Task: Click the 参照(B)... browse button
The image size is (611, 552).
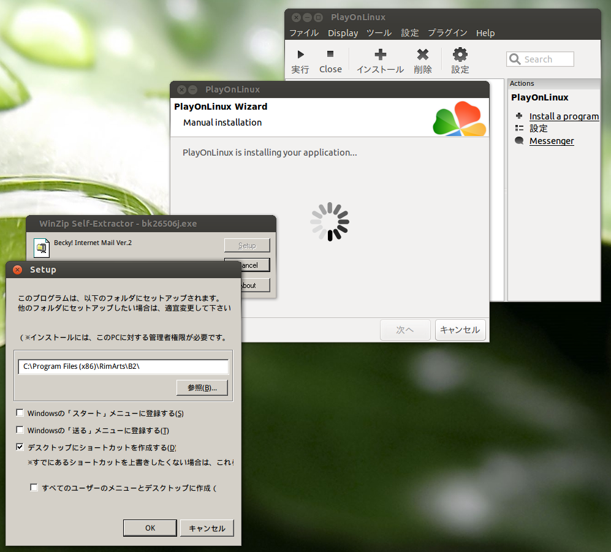Action: (x=202, y=388)
